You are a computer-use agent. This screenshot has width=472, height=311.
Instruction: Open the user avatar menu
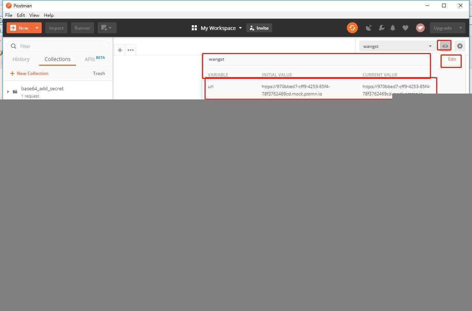point(420,28)
